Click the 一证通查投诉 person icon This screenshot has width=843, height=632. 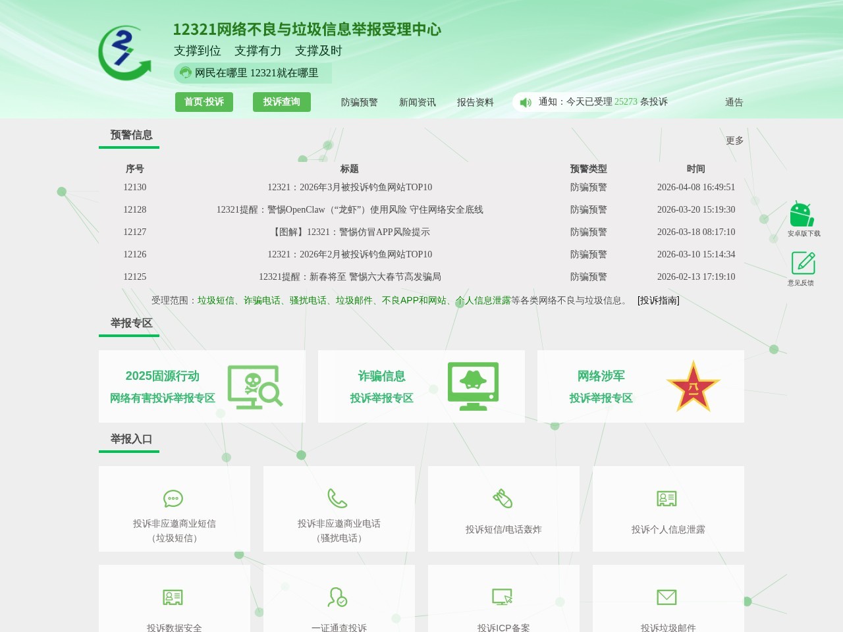(x=337, y=597)
